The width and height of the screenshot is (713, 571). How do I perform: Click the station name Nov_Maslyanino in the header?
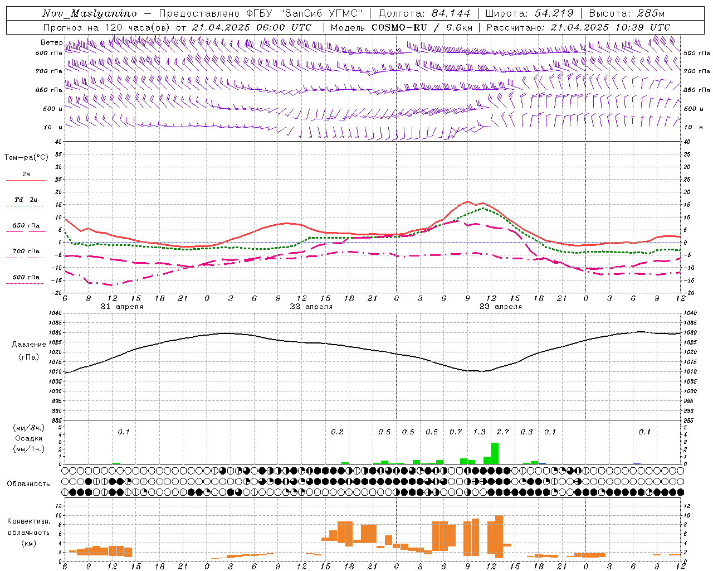pyautogui.click(x=89, y=13)
